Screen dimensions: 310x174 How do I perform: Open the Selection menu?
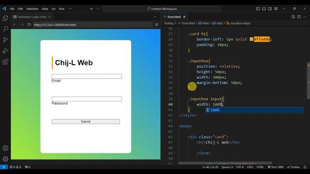click(x=32, y=9)
